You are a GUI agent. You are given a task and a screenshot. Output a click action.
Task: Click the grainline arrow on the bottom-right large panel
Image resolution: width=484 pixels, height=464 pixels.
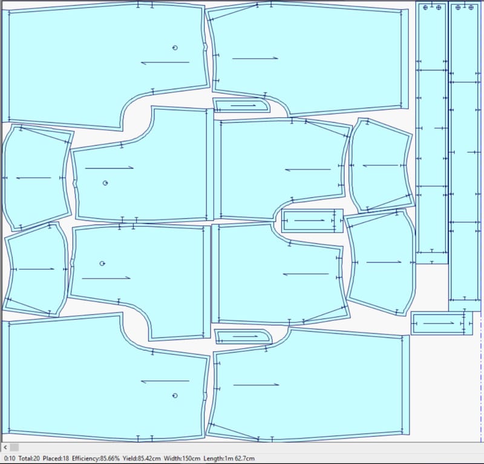[x=256, y=385]
